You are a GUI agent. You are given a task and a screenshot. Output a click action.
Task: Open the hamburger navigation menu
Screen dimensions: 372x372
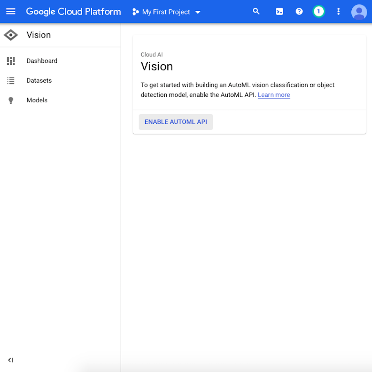11,11
